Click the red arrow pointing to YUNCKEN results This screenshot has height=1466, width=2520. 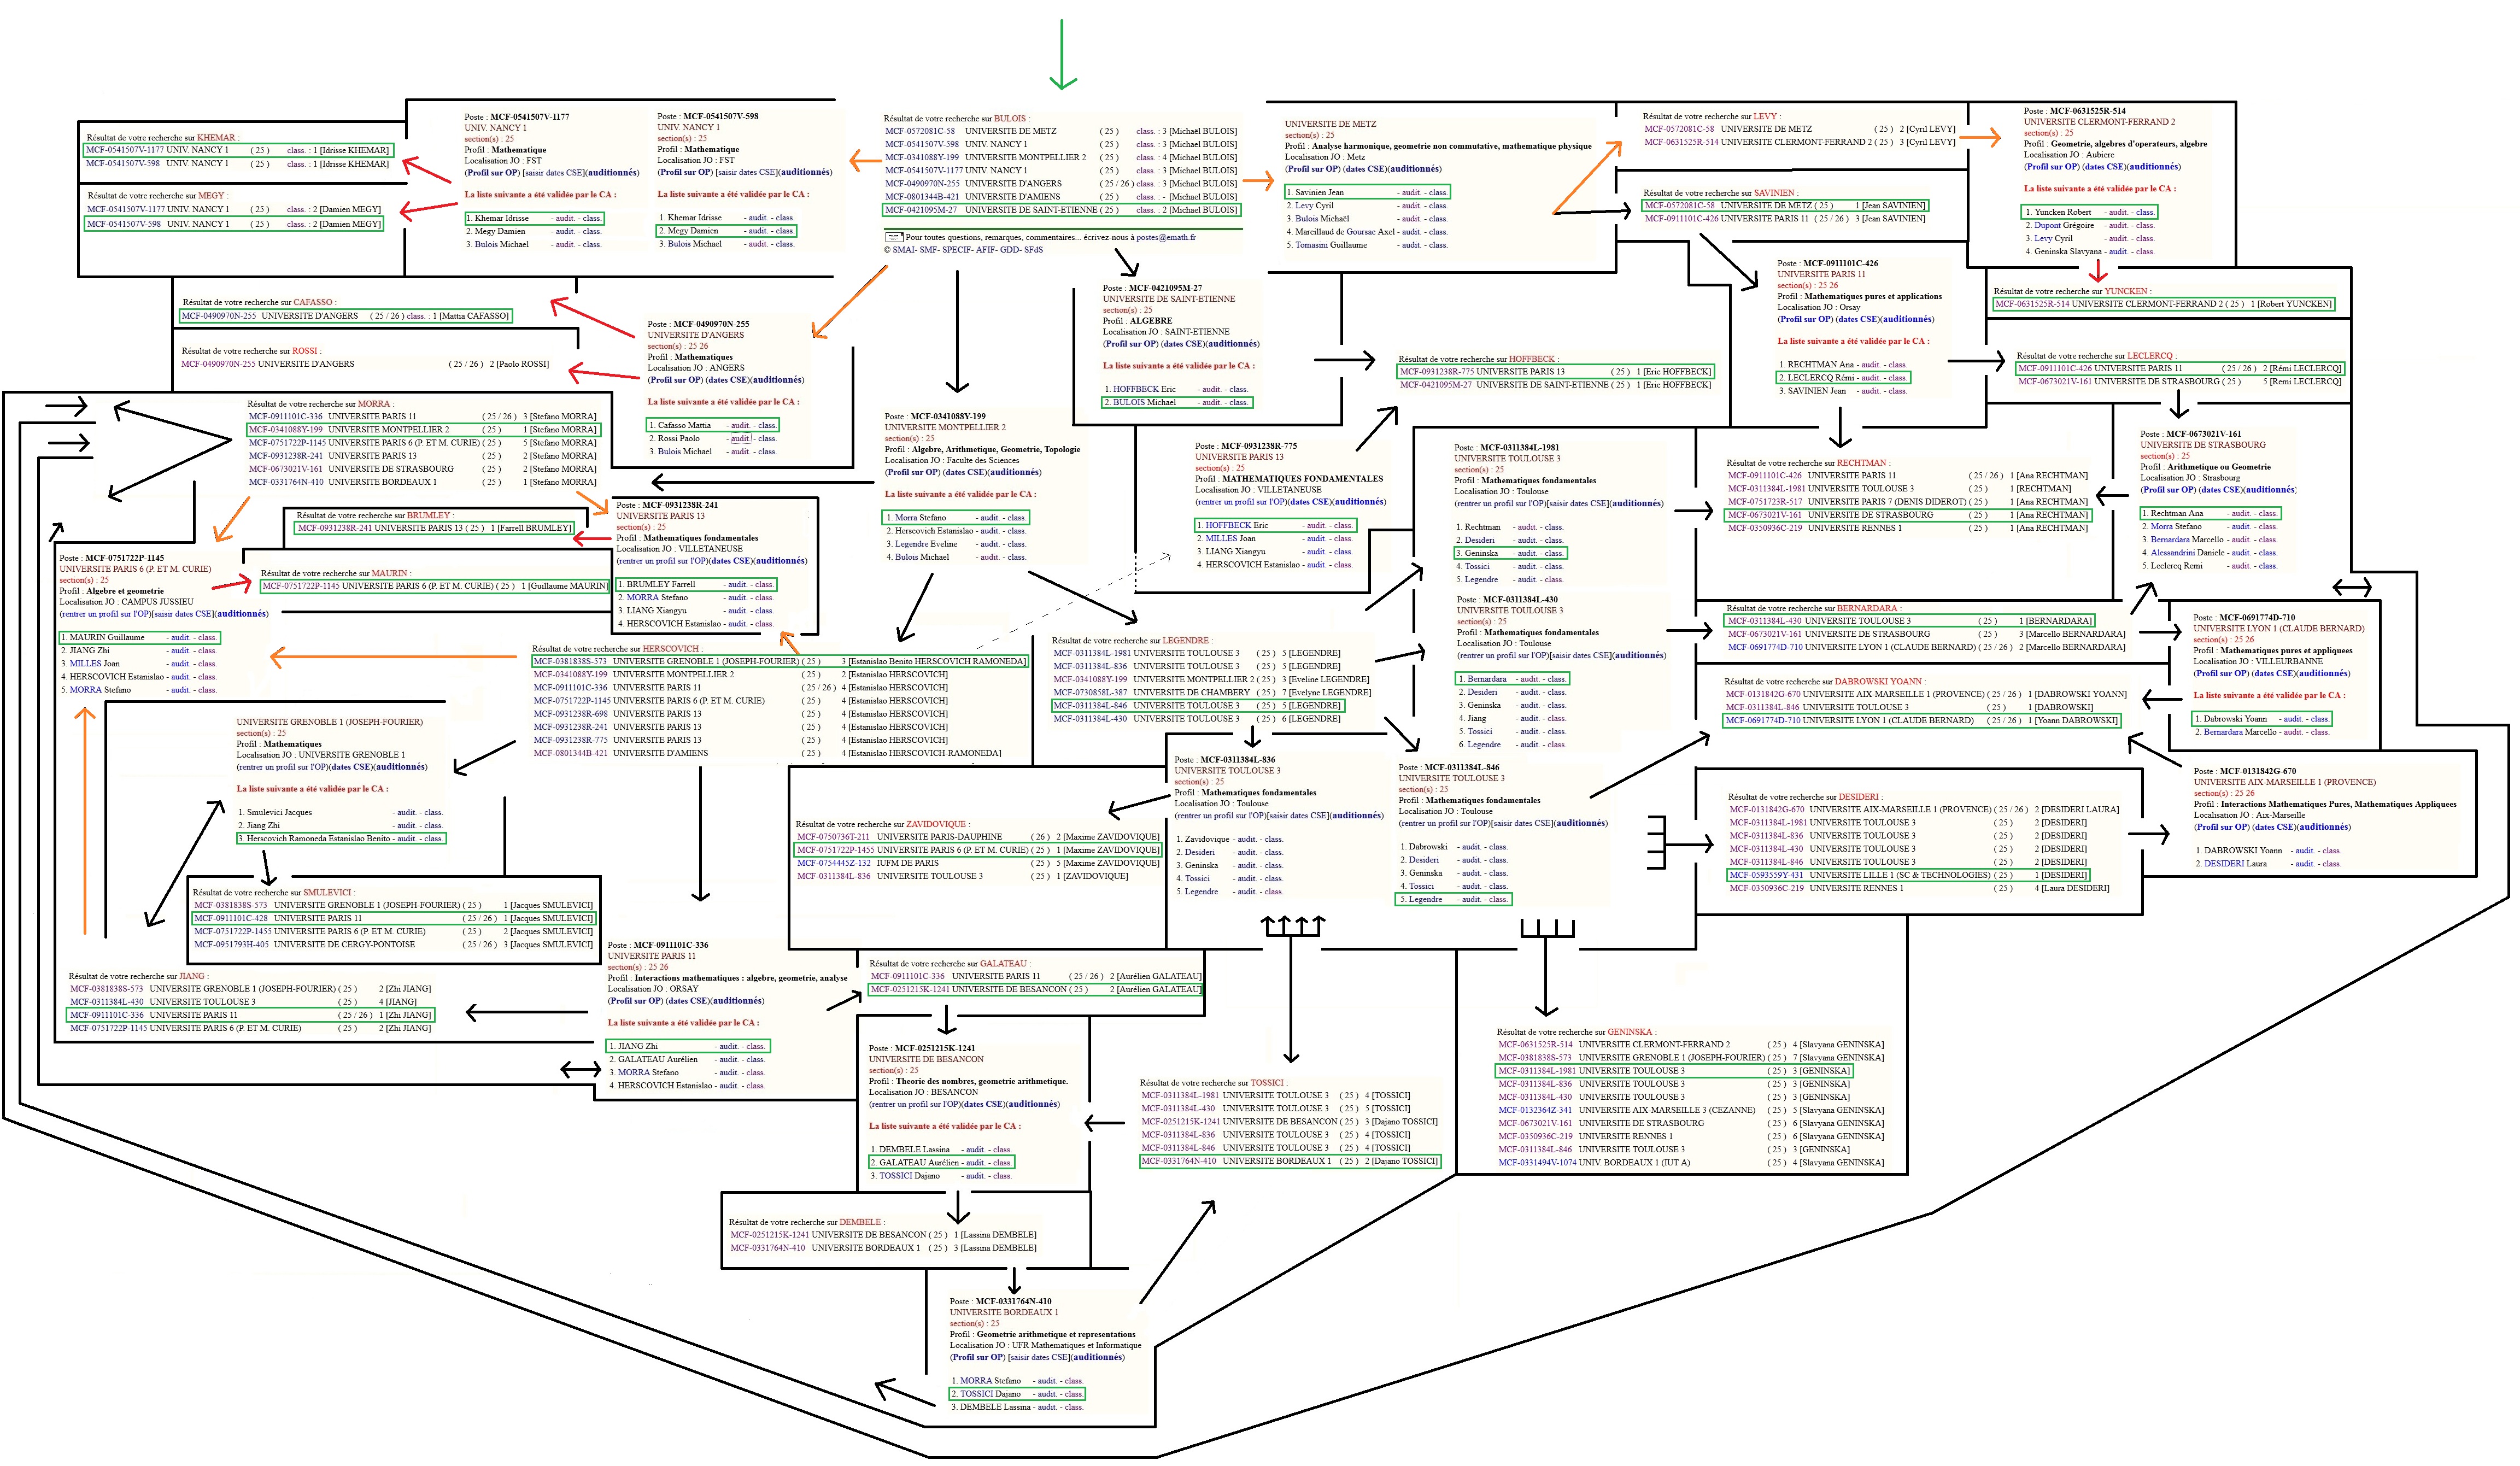point(2098,270)
